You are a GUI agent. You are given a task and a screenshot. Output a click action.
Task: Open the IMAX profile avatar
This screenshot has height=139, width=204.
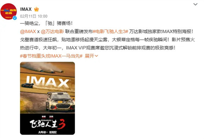(x=9, y=11)
